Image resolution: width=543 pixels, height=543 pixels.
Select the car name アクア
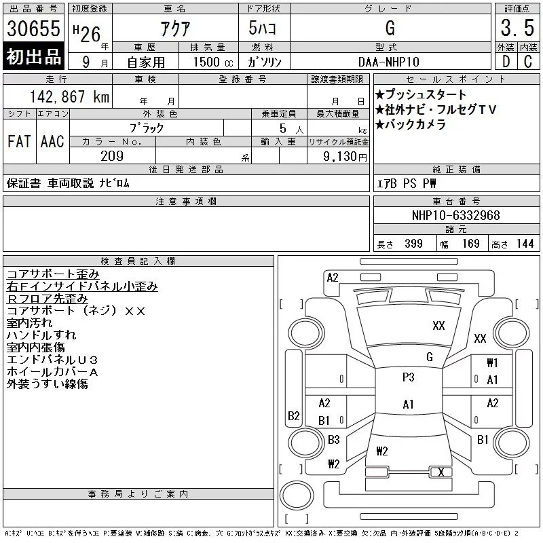(175, 28)
